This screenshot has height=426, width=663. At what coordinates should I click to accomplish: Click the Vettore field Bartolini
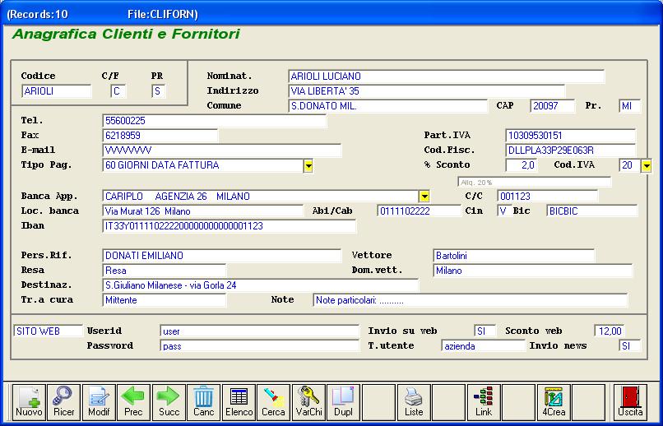[514, 256]
